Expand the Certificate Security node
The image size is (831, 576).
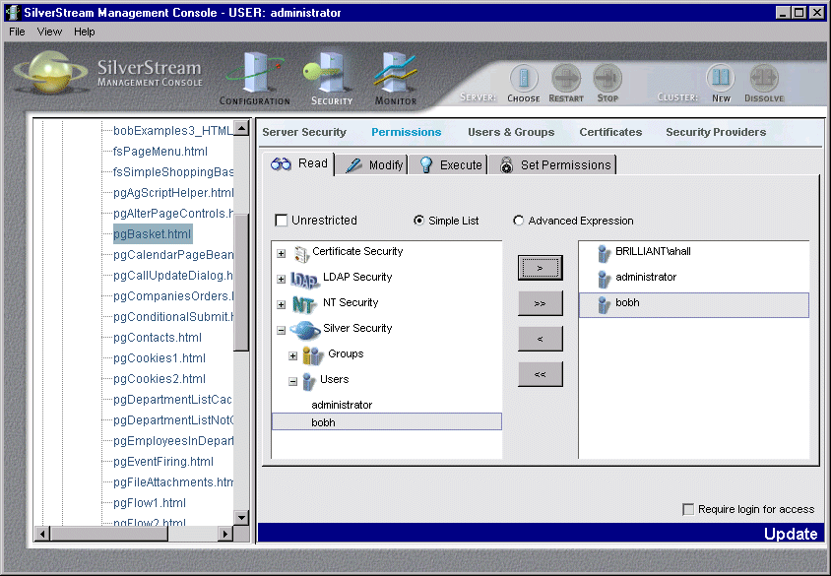click(x=282, y=253)
